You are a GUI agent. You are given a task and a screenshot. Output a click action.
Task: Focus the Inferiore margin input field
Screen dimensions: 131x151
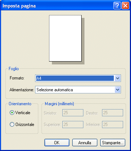click(x=112, y=125)
